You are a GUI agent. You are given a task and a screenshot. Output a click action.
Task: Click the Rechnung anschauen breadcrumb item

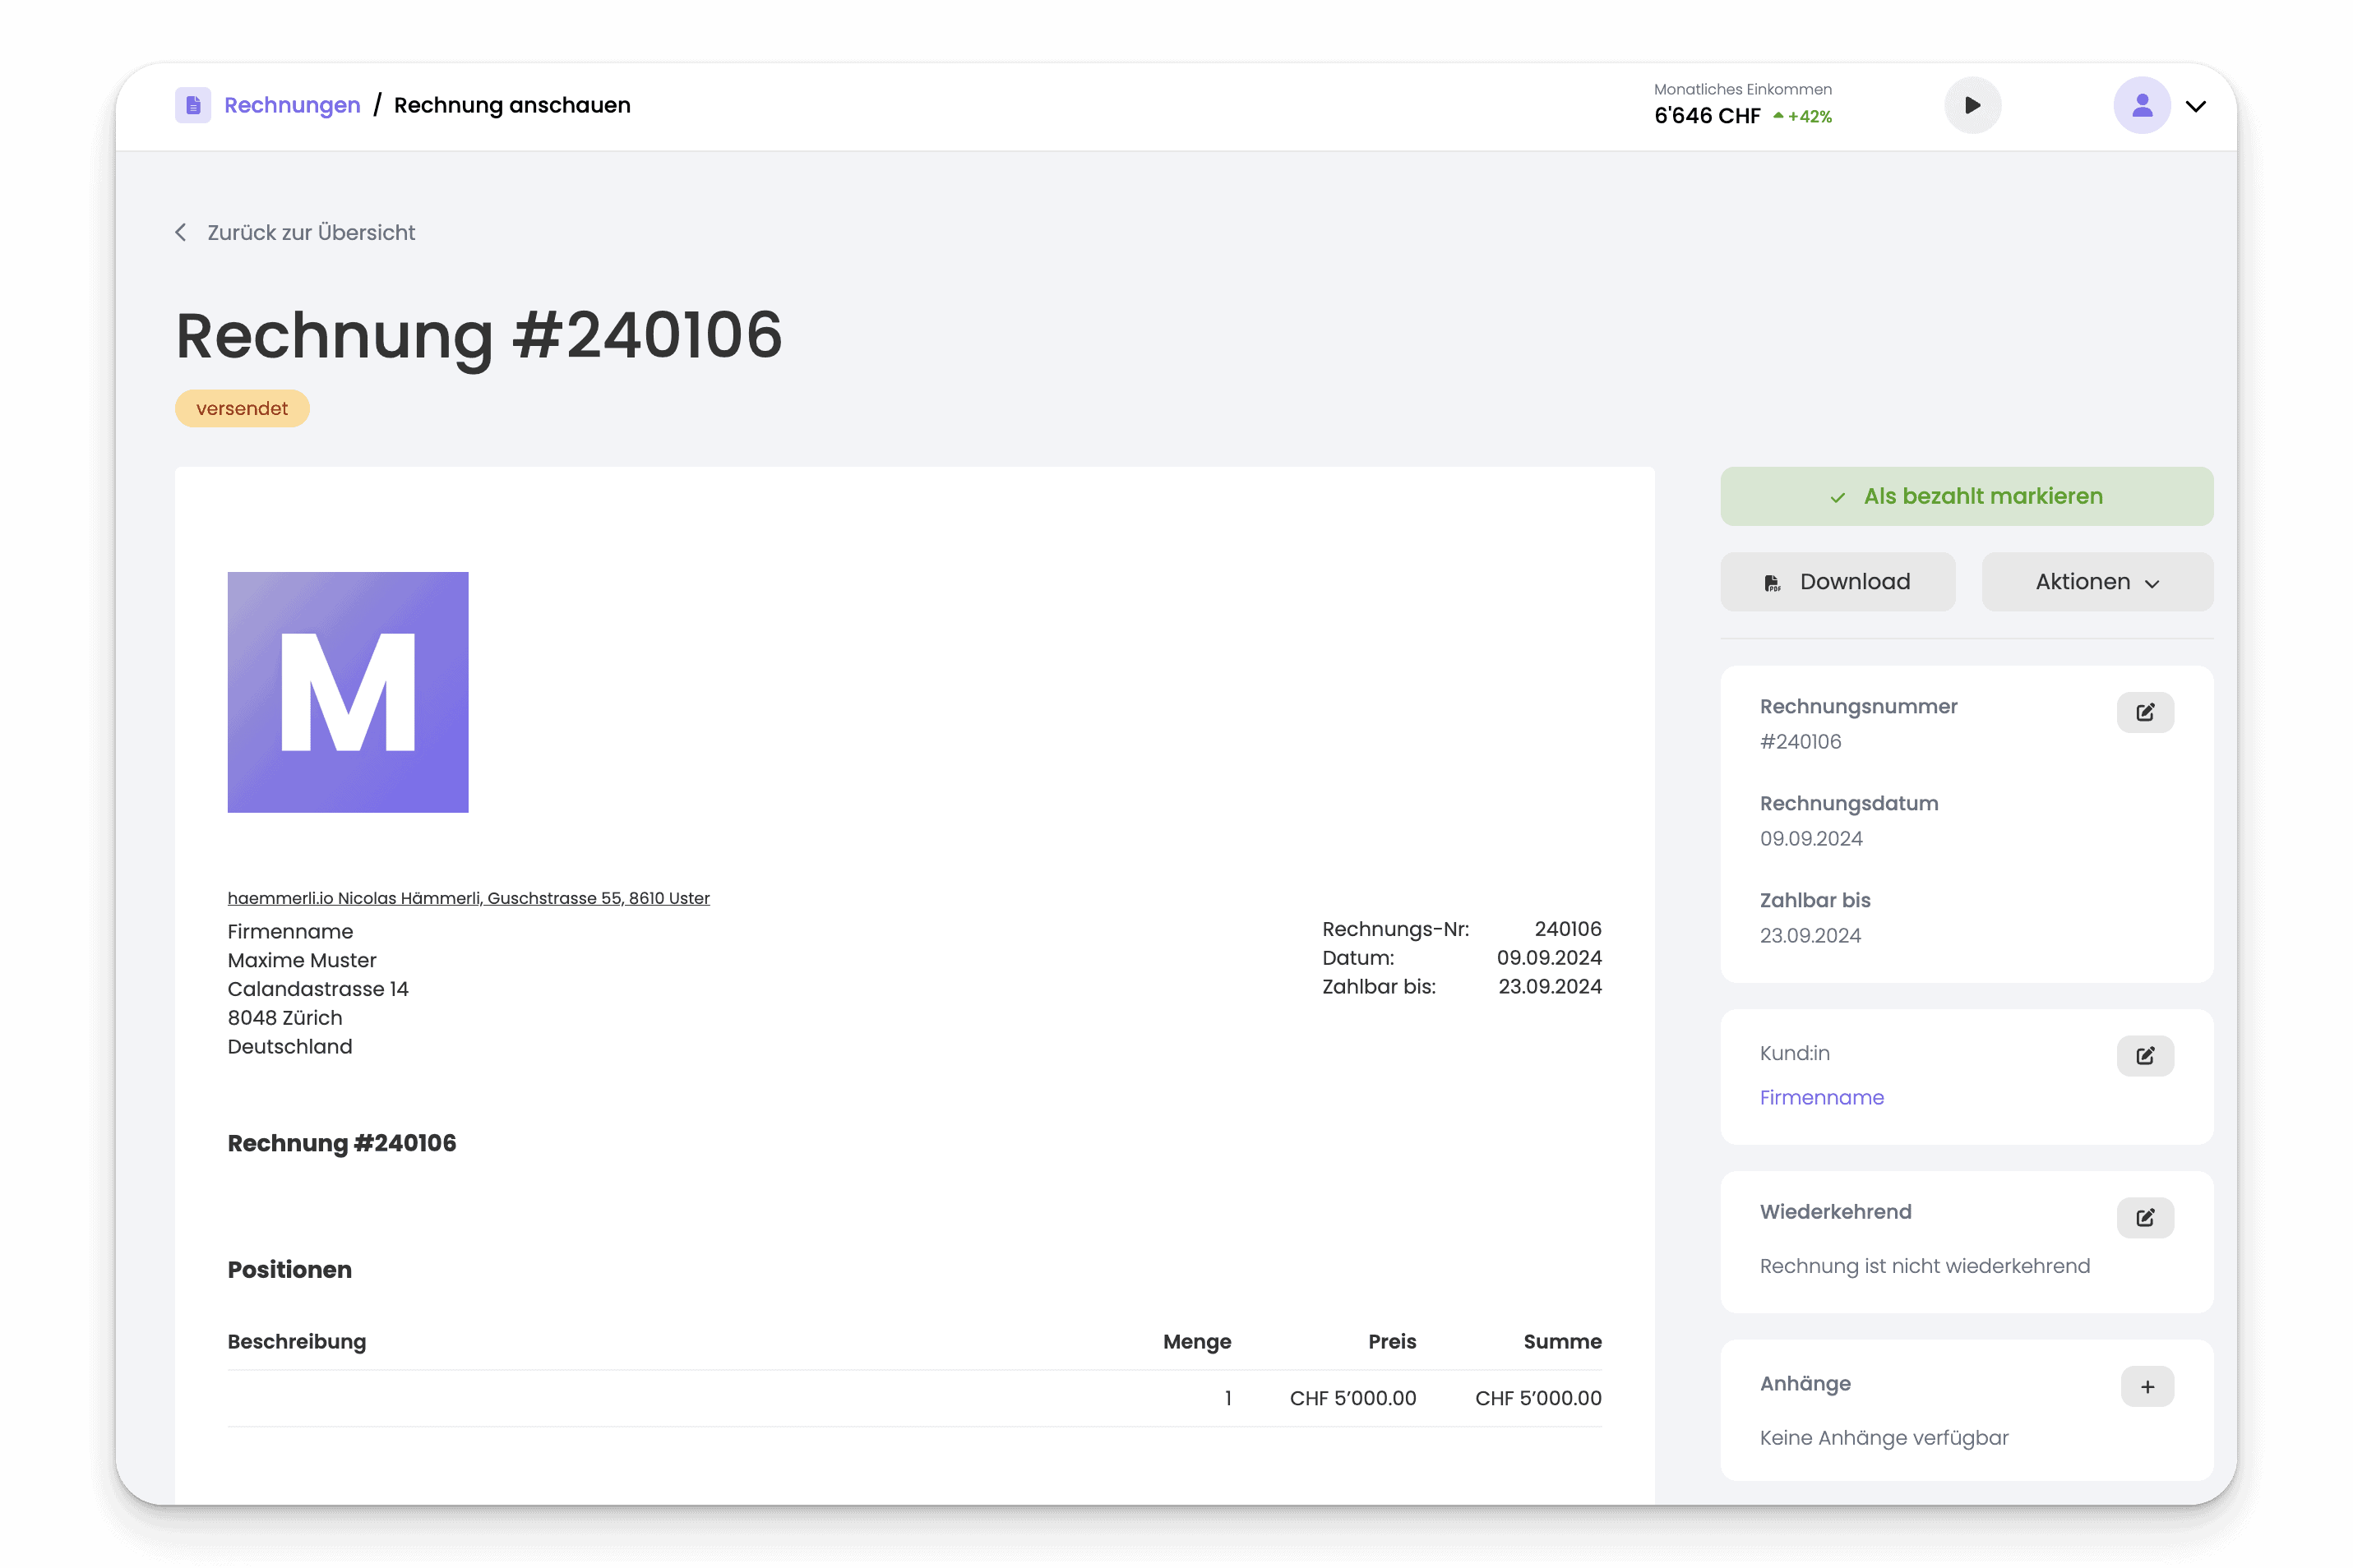point(512,105)
